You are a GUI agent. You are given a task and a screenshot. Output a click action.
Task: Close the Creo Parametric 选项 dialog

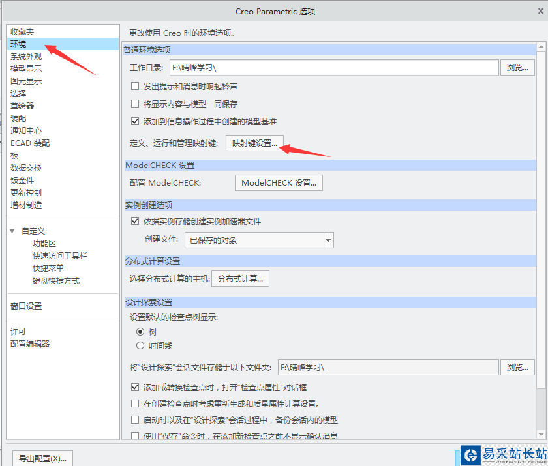click(x=541, y=11)
